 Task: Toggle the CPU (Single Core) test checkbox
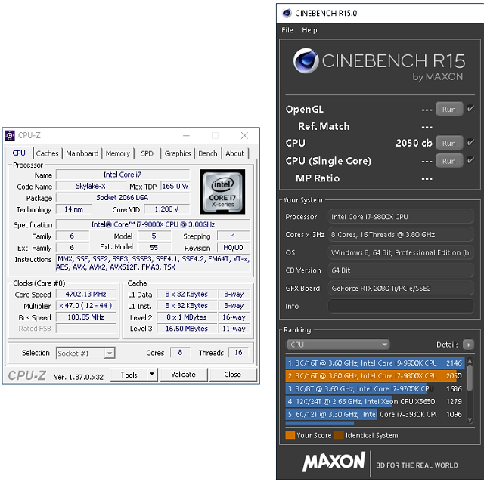(x=470, y=160)
